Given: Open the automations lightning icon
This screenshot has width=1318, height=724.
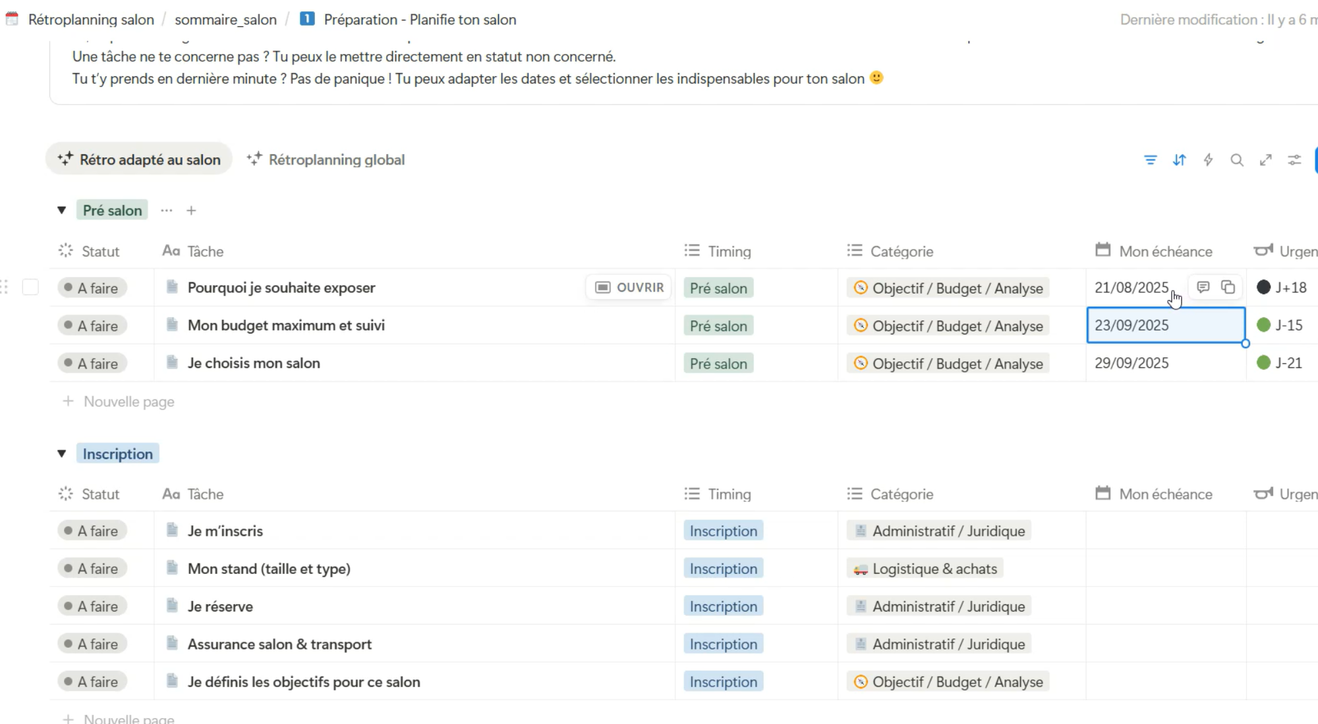Looking at the screenshot, I should [1208, 160].
